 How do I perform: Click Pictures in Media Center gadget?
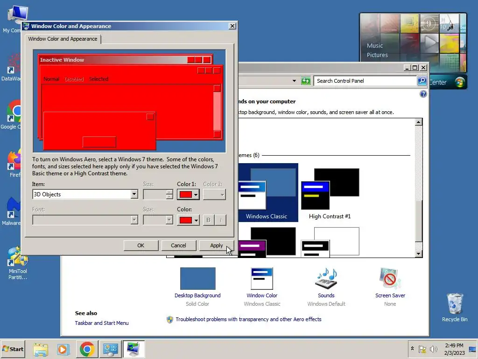click(377, 55)
